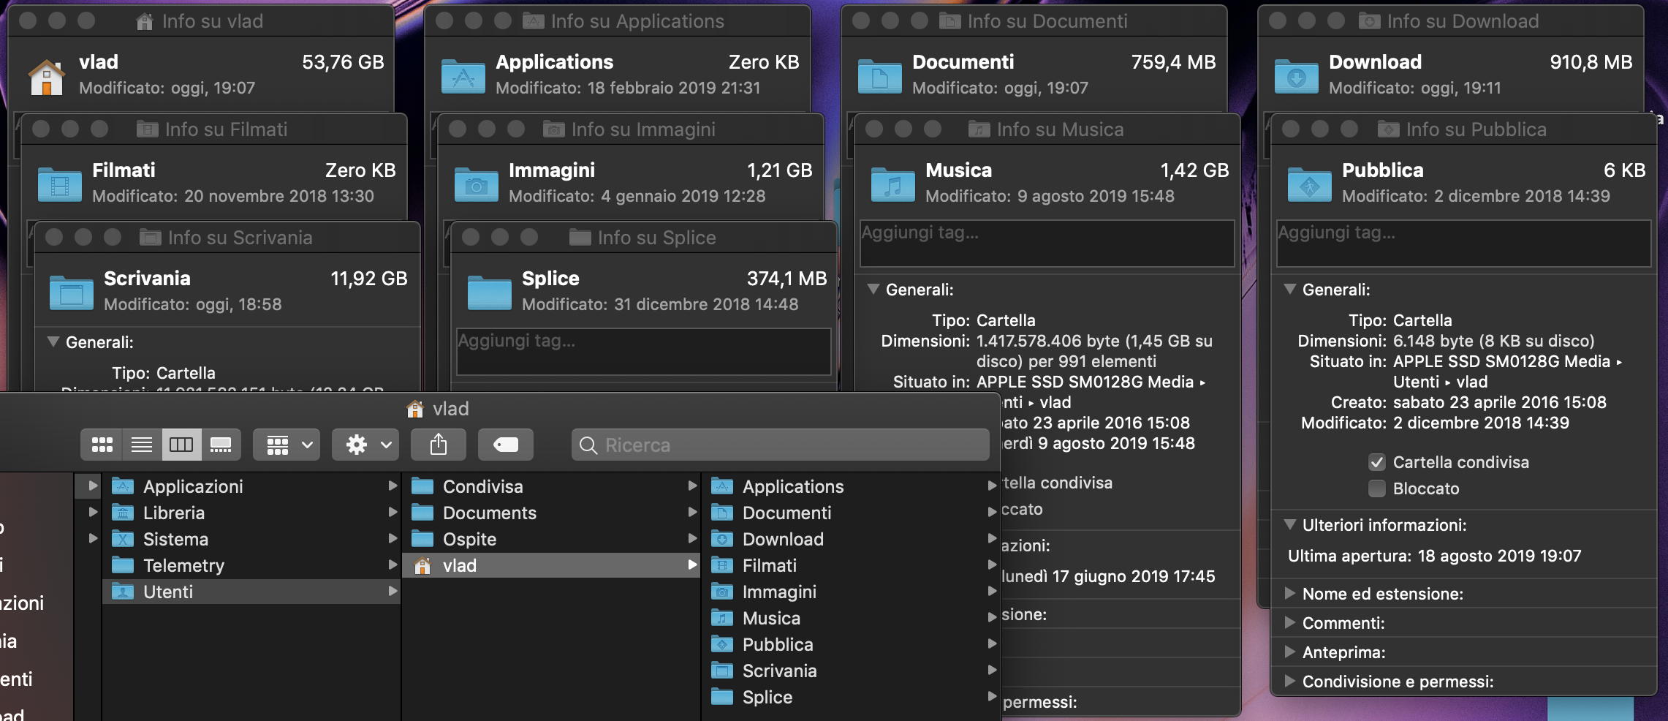Expand the Anteprima section in Pubblica info

(x=1290, y=652)
